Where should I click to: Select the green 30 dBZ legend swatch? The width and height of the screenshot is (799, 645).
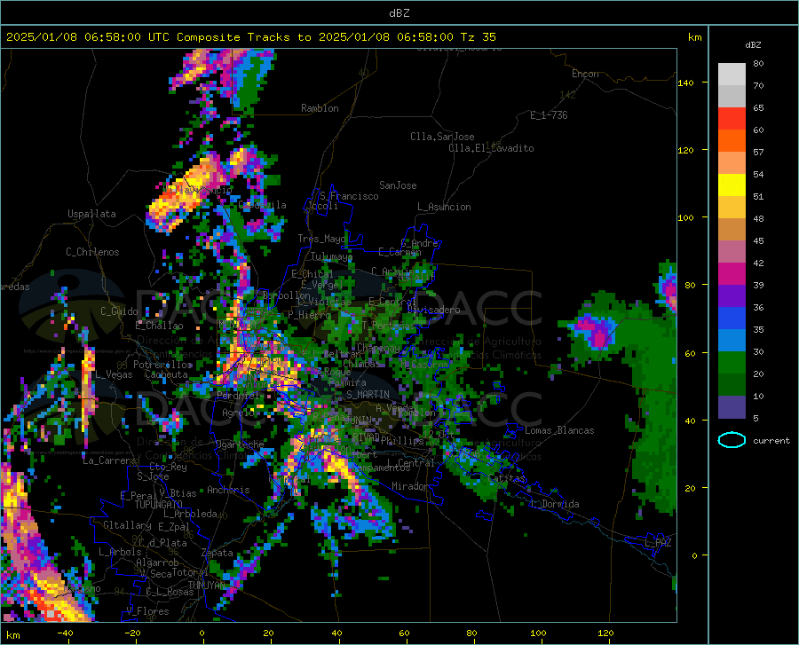(732, 363)
